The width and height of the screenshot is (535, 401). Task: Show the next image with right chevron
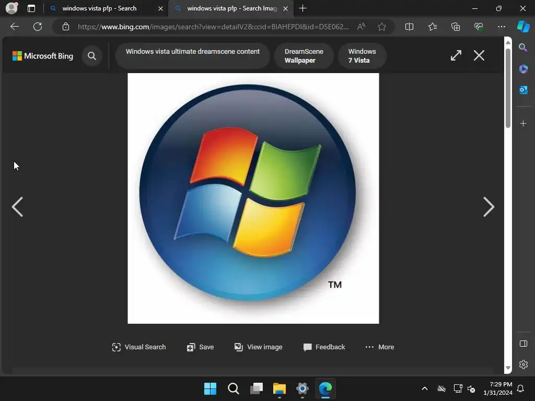(489, 207)
